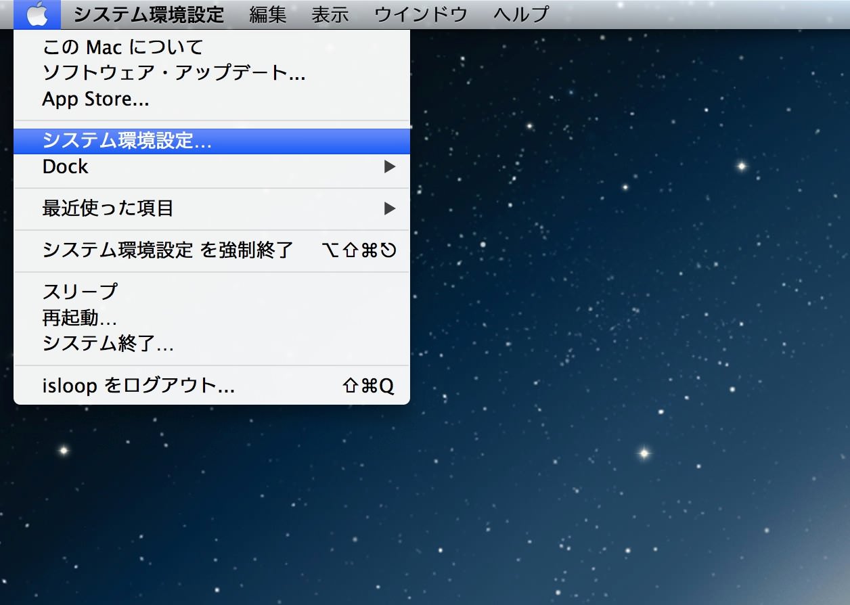Click the Apple logo menu icon
The width and height of the screenshot is (850, 605).
[x=37, y=14]
